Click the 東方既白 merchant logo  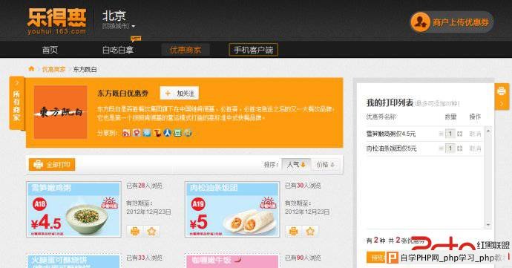60,112
